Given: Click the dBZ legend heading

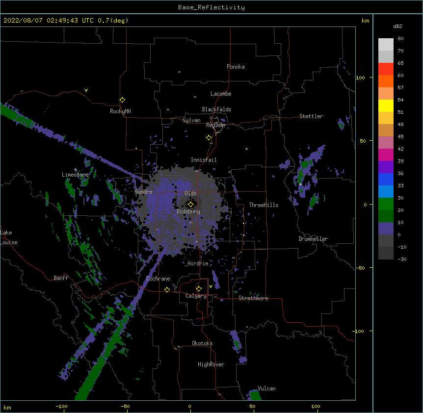Looking at the screenshot, I should click(397, 26).
